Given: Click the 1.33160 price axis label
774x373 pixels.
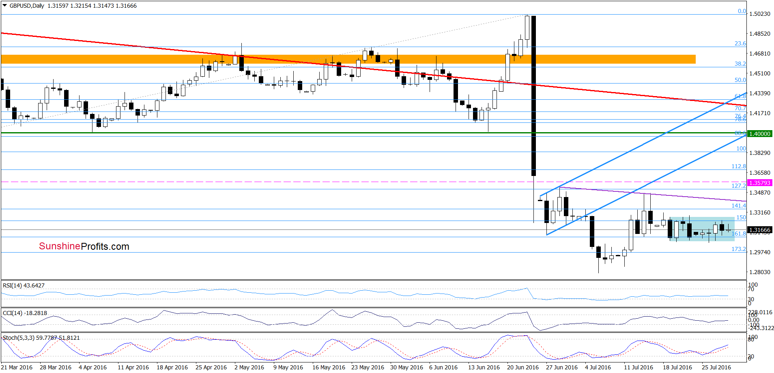Looking at the screenshot, I should 759,212.
